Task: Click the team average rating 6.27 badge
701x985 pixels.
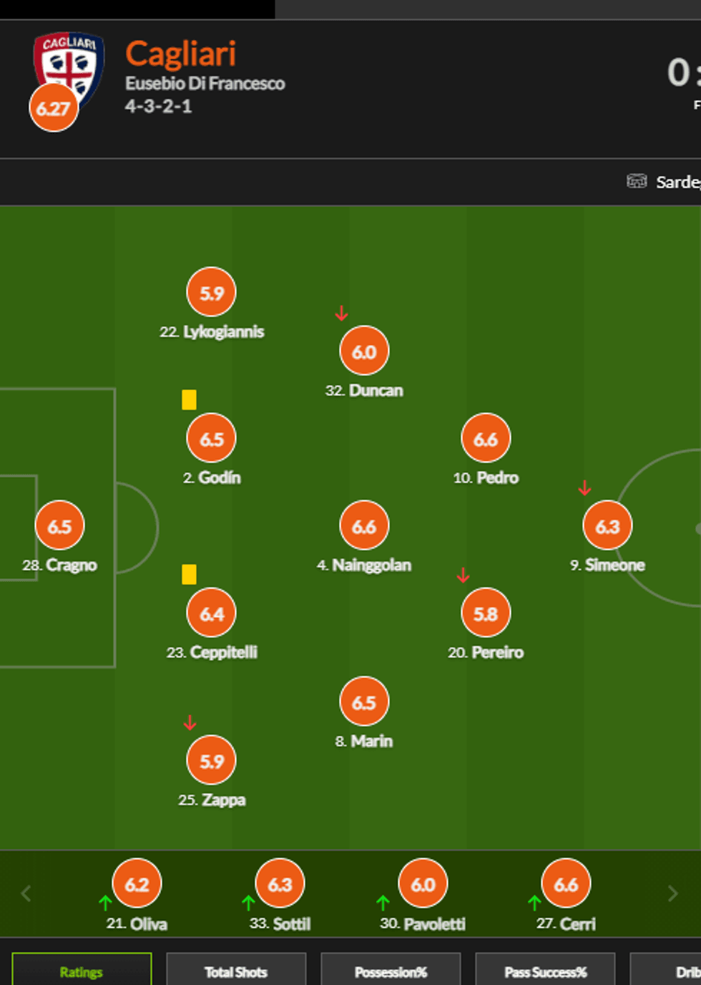Action: click(x=54, y=109)
